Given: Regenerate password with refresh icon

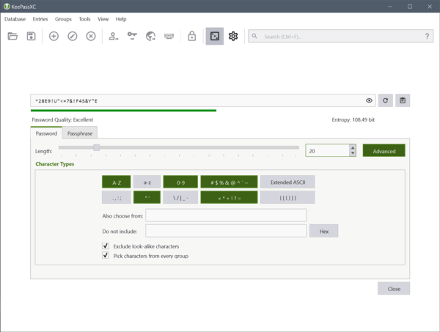Looking at the screenshot, I should (385, 100).
